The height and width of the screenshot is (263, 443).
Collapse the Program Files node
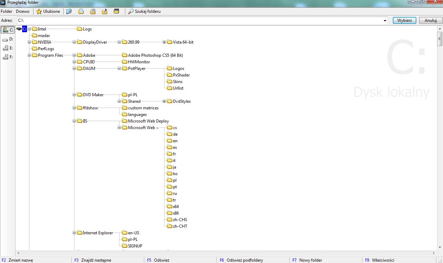(x=29, y=55)
